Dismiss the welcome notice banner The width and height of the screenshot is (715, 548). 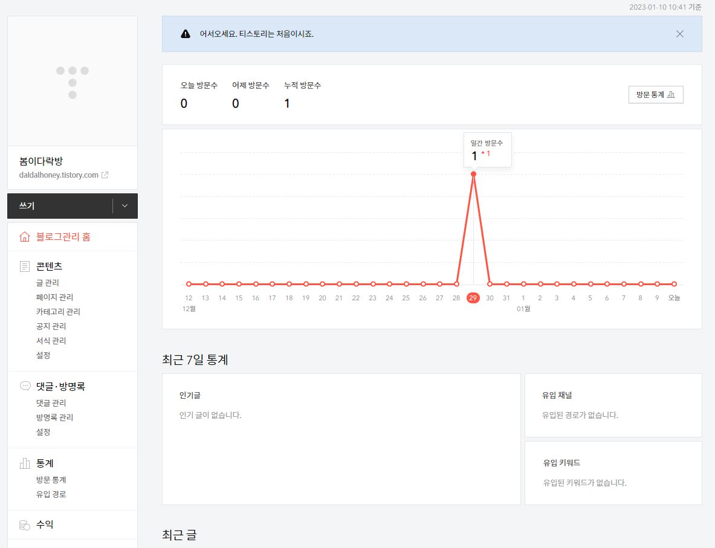coord(680,34)
